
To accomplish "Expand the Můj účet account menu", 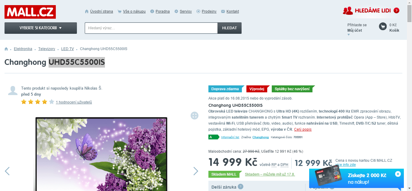I will click(355, 30).
